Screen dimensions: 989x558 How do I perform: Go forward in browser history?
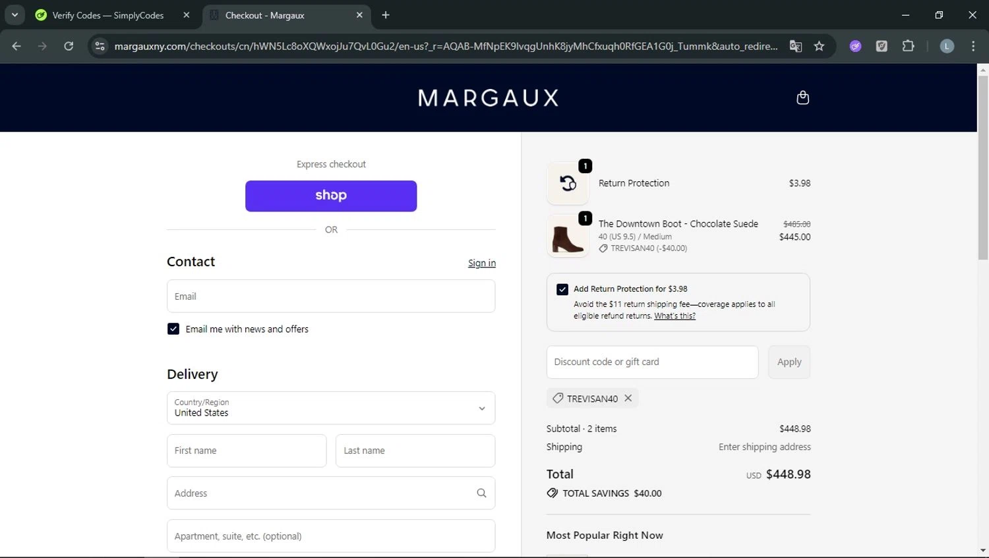42,46
